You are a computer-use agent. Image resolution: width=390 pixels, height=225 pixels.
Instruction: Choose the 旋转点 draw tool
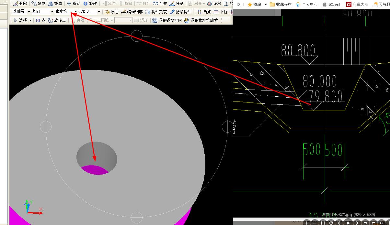57,20
